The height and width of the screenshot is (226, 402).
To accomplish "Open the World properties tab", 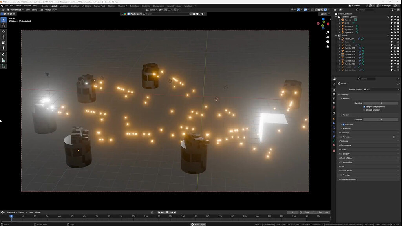I will coord(334,108).
